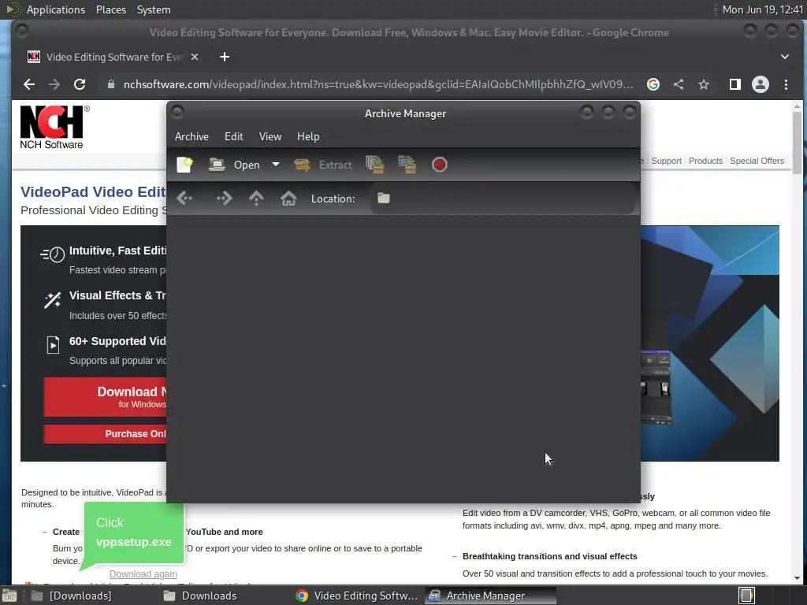Go to archive home location icon
The image size is (807, 605).
[x=288, y=198]
